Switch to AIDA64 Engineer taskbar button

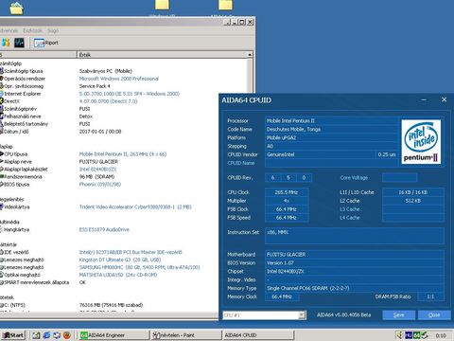113,335
